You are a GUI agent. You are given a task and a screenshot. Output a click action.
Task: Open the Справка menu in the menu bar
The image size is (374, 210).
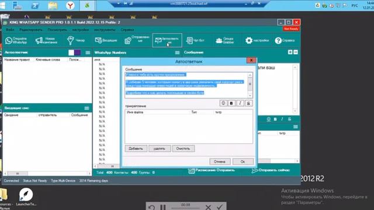(127, 30)
